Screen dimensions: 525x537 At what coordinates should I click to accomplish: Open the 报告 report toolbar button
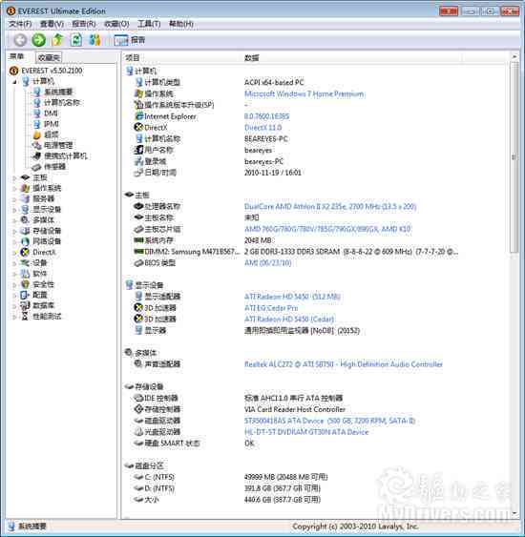point(130,40)
